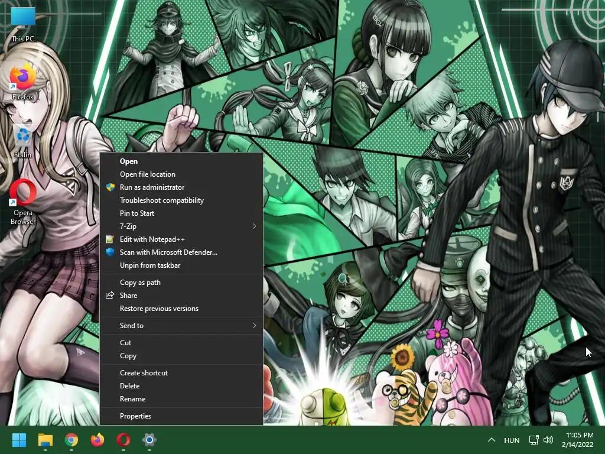Click the Share arrow icon
The height and width of the screenshot is (454, 605).
110,296
